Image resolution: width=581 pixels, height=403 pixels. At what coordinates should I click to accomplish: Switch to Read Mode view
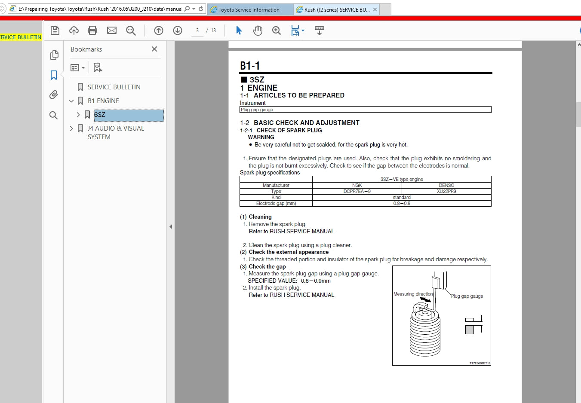point(319,30)
